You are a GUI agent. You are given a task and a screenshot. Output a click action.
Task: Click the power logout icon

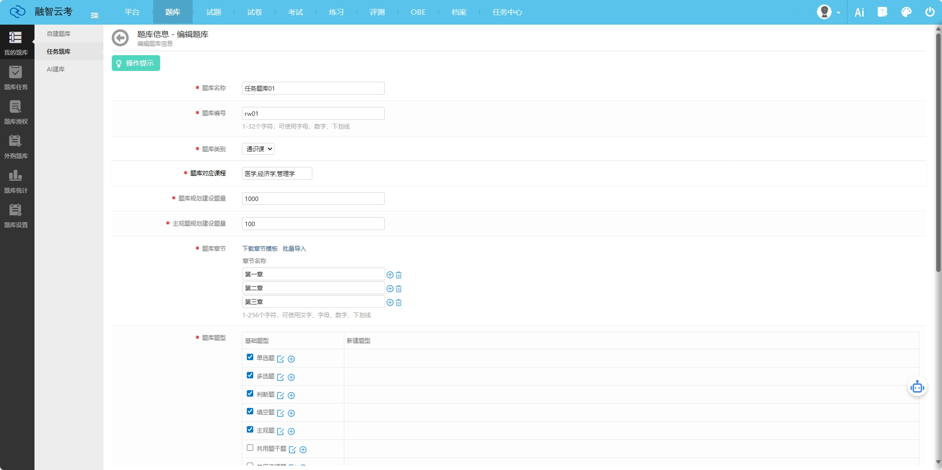point(930,12)
